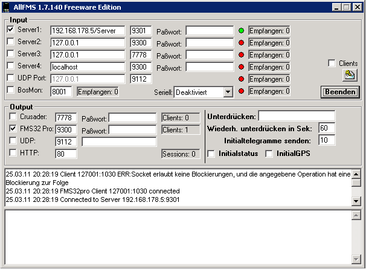Uncheck the Server1 input checkbox
The image size is (366, 269).
tap(10, 29)
